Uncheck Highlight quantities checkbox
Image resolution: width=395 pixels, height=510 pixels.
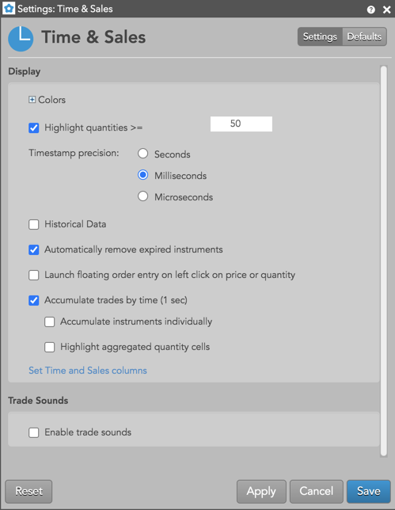coord(34,127)
